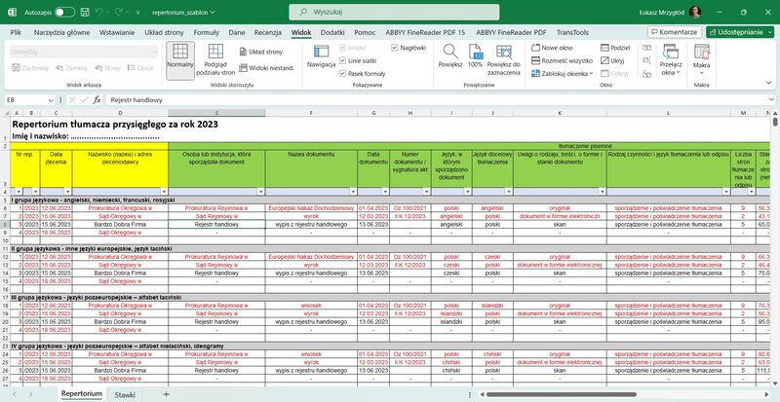
Task: Set zoom to 100%
Action: (475, 57)
